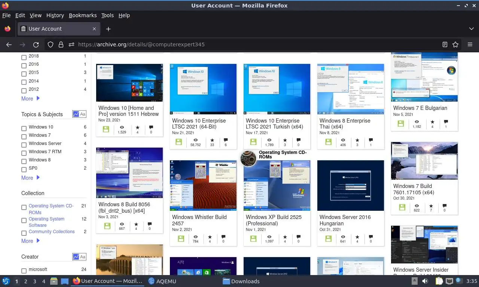Open the file manager icon in taskbar
This screenshot has width=479, height=287.
(x=54, y=281)
